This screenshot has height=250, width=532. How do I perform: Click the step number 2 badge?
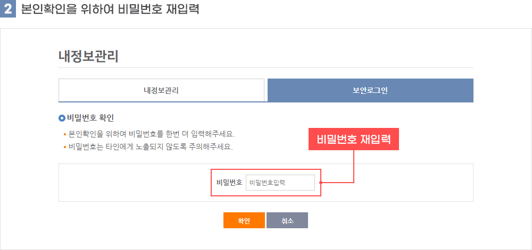8,9
